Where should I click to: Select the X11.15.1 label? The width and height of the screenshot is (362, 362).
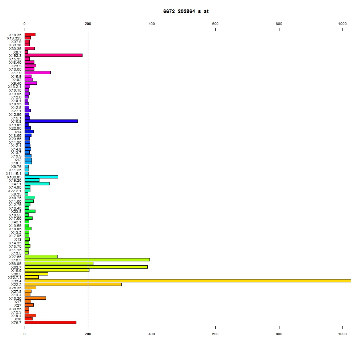pos(14,174)
